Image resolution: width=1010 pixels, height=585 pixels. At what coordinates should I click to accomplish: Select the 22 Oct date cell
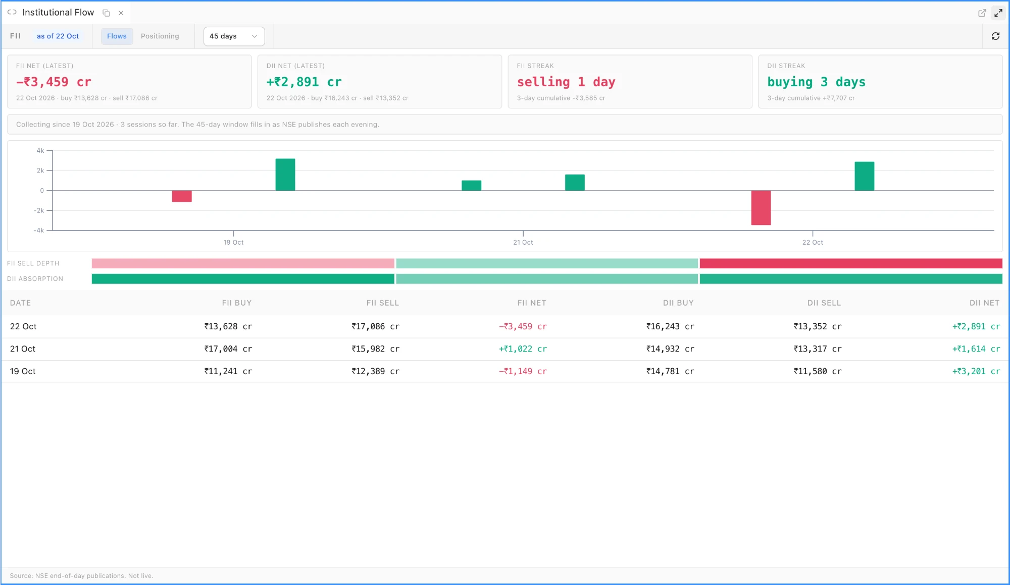(x=23, y=327)
